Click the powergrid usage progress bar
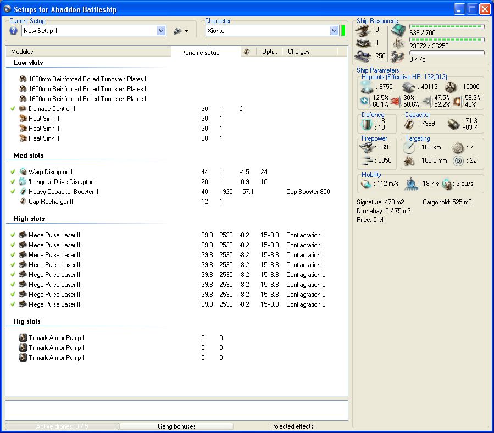The image size is (494, 433). point(447,40)
